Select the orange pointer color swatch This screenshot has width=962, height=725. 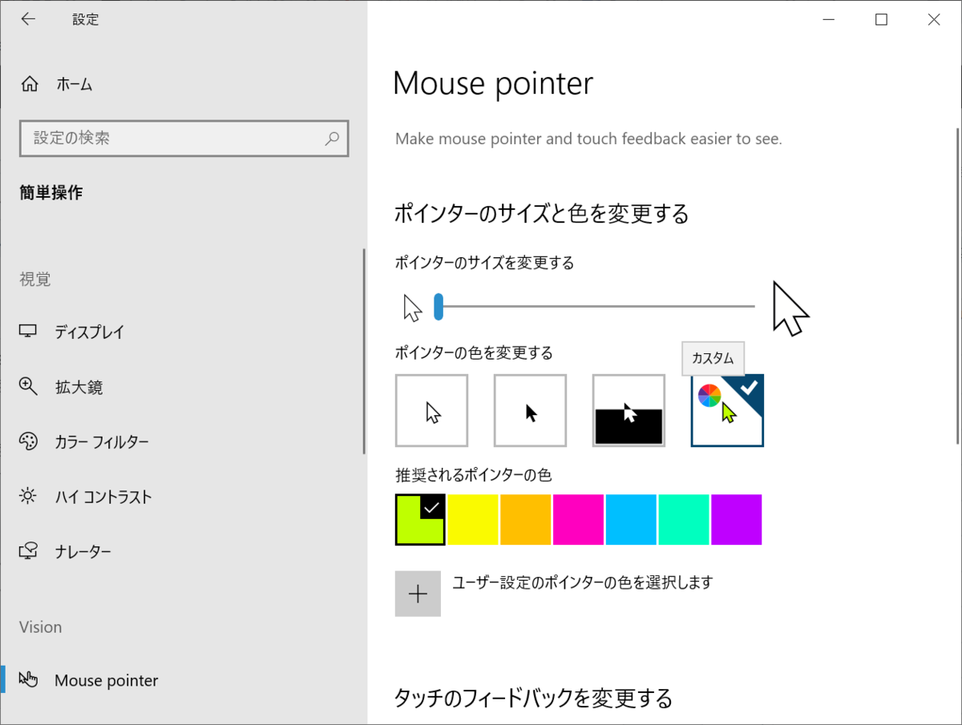coord(526,520)
